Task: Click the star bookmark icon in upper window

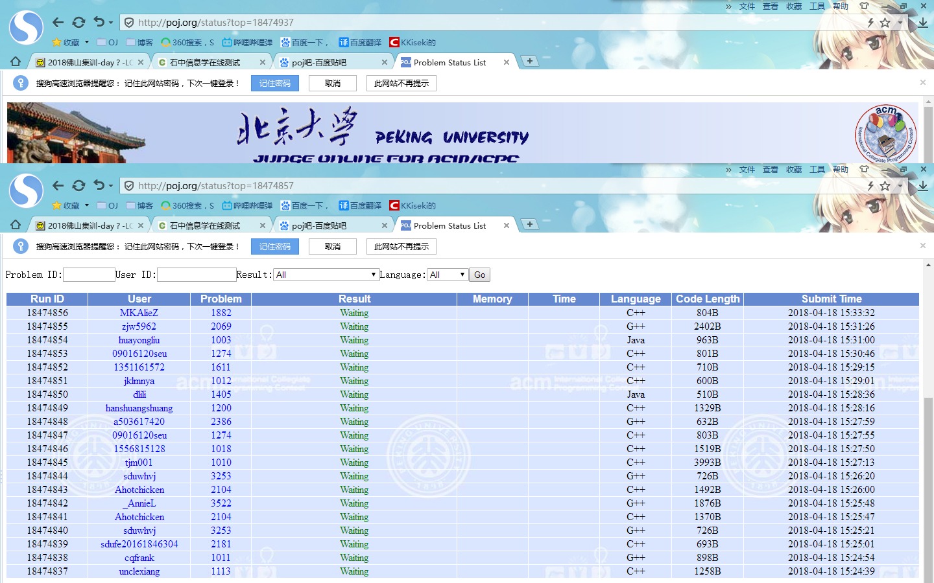Action: click(x=885, y=23)
